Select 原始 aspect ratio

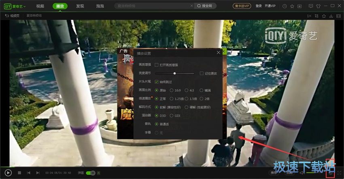161,90
